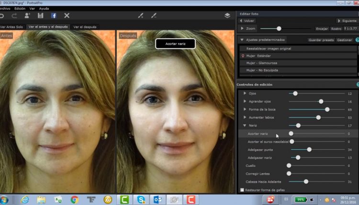This screenshot has width=359, height=205.
Task: Open File Explorer from the taskbar
Action: [x=41, y=200]
